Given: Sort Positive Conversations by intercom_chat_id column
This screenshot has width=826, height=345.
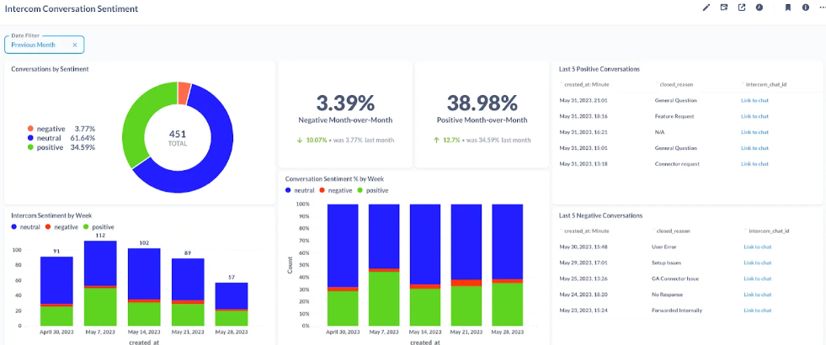Looking at the screenshot, I should click(x=765, y=84).
